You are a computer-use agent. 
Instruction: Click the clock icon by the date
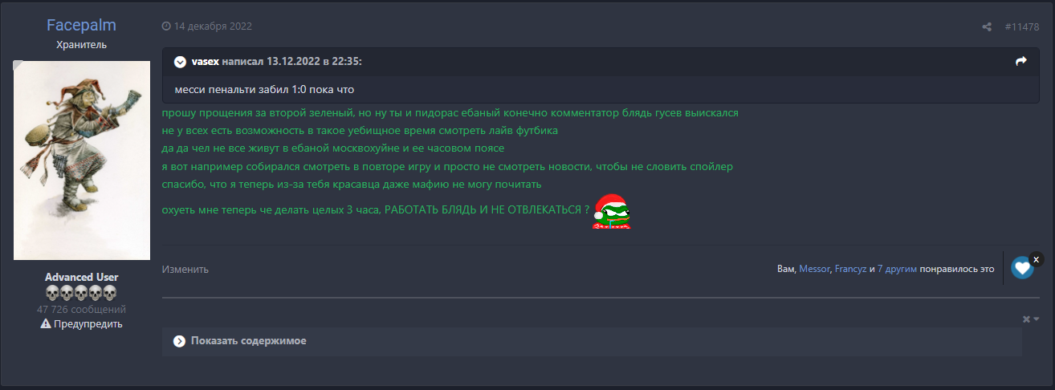pyautogui.click(x=166, y=26)
